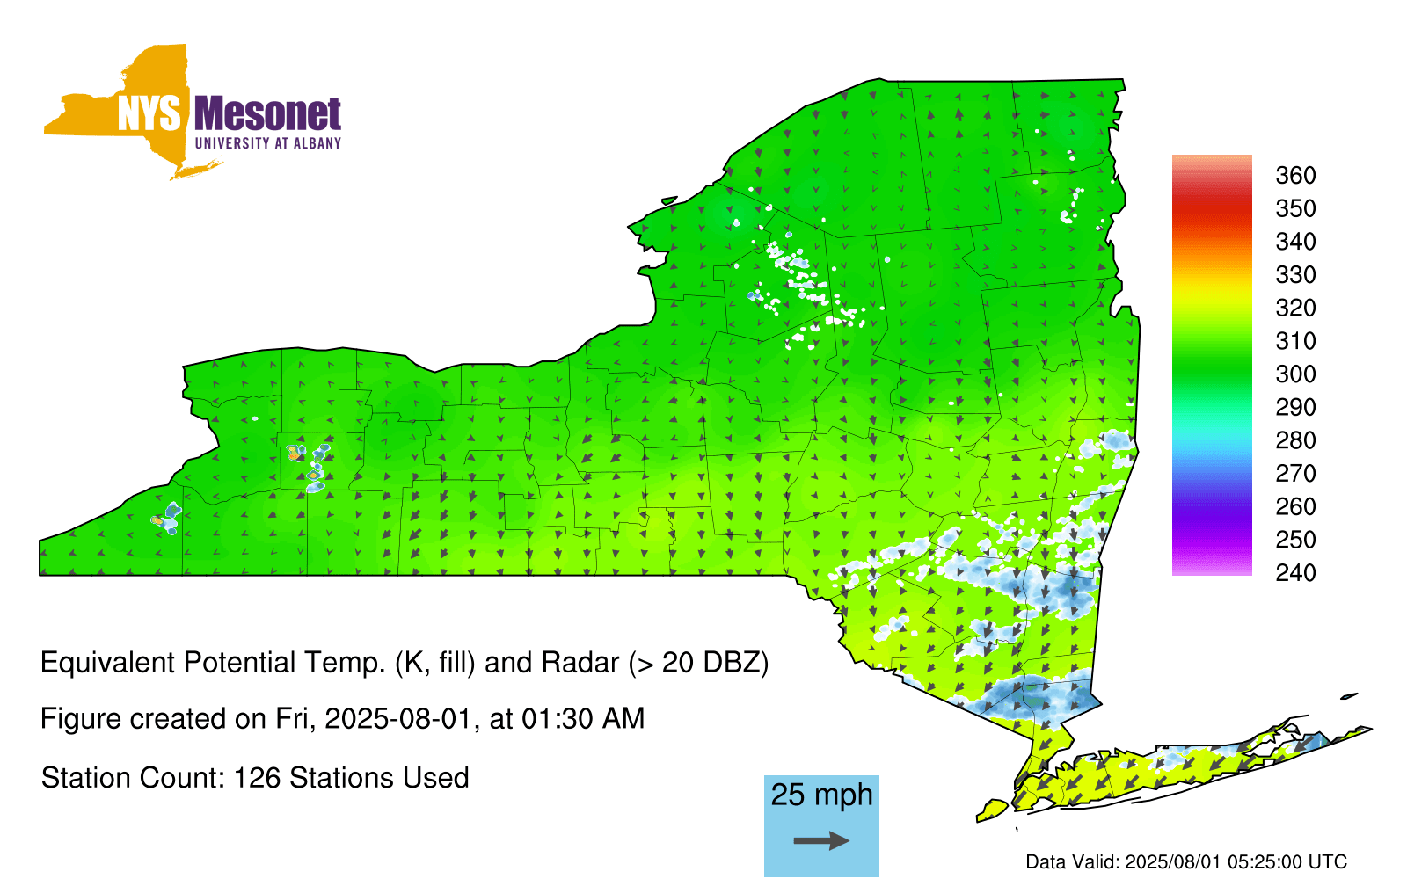1407x879 pixels.
Task: Click the 330 value on color scale
Action: point(1295,275)
